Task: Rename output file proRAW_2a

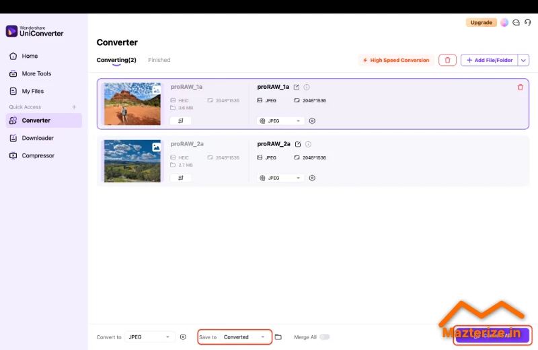Action: 298,144
